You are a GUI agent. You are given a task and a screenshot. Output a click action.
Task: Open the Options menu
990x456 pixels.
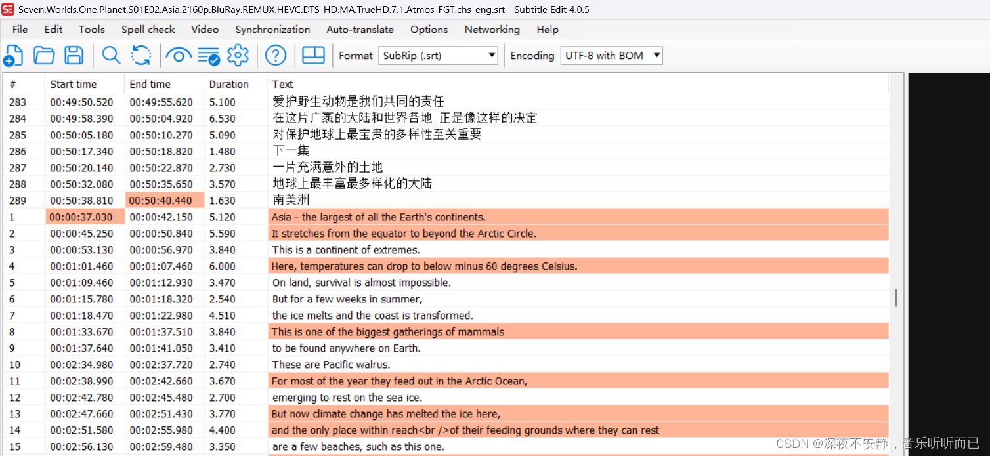(429, 30)
